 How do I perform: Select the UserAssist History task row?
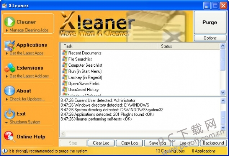point(140,89)
